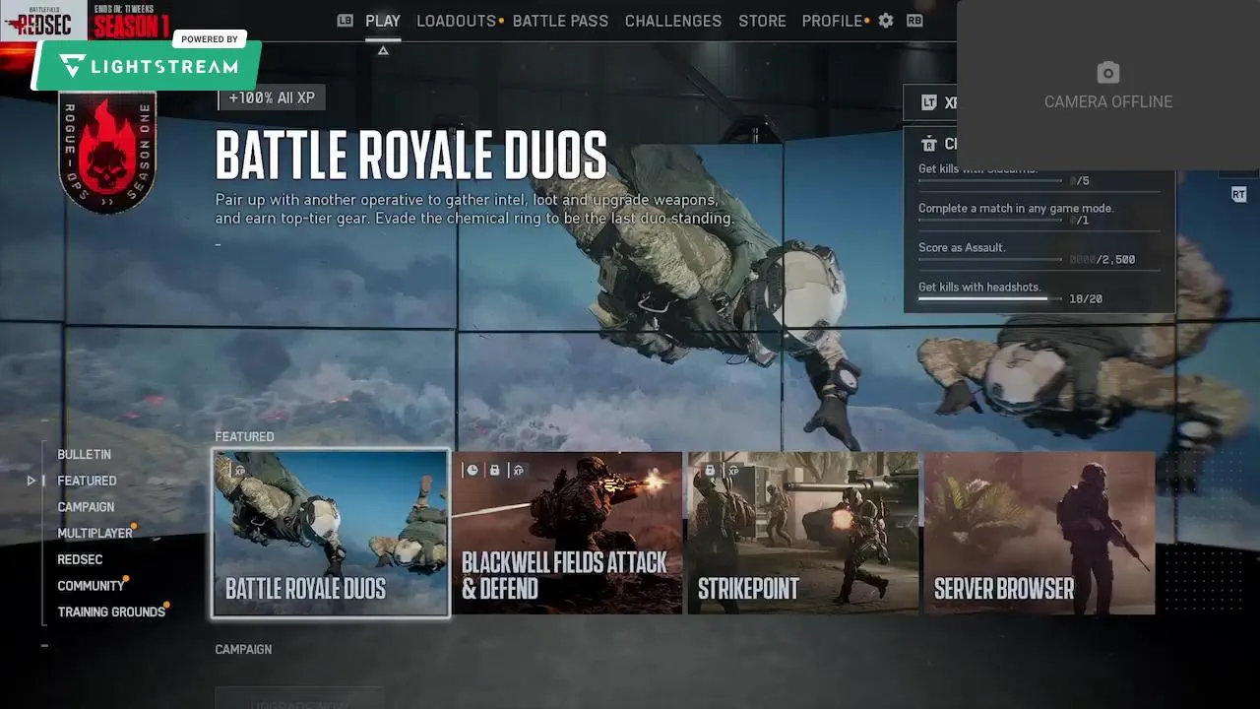The width and height of the screenshot is (1260, 709).
Task: Open the Store tab
Action: (x=762, y=21)
